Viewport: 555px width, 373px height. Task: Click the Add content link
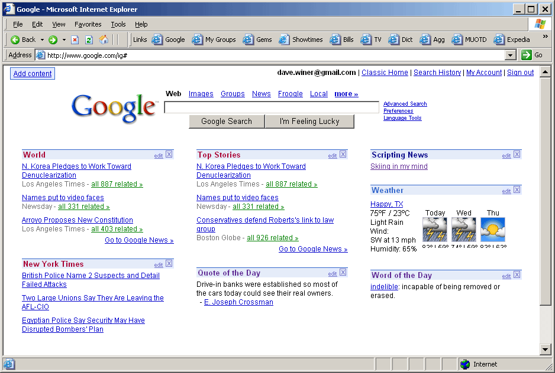pos(33,74)
